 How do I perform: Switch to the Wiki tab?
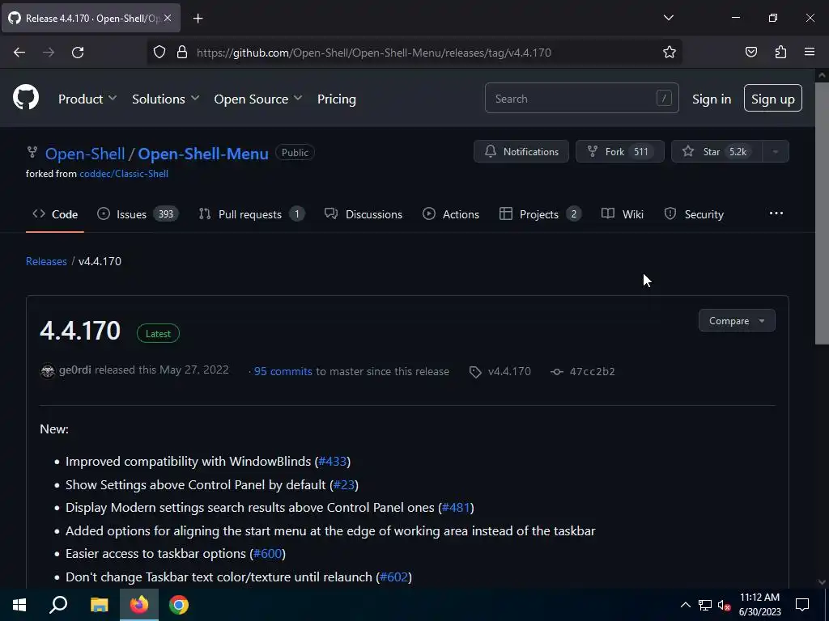623,214
